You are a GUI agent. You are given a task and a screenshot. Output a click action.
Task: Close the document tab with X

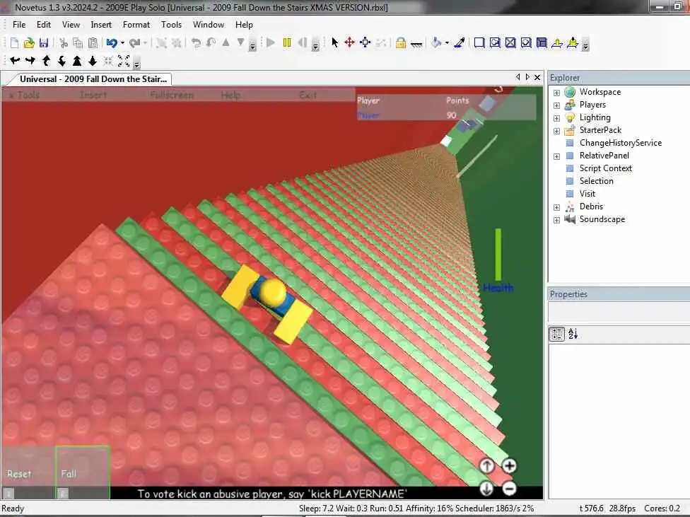(x=537, y=78)
